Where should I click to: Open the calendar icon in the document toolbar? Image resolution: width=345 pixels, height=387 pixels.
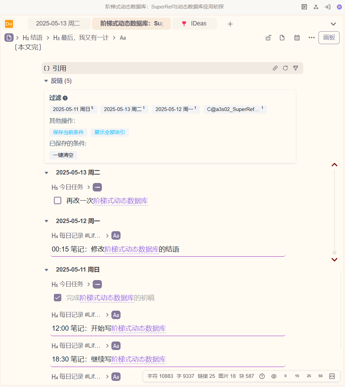[297, 38]
